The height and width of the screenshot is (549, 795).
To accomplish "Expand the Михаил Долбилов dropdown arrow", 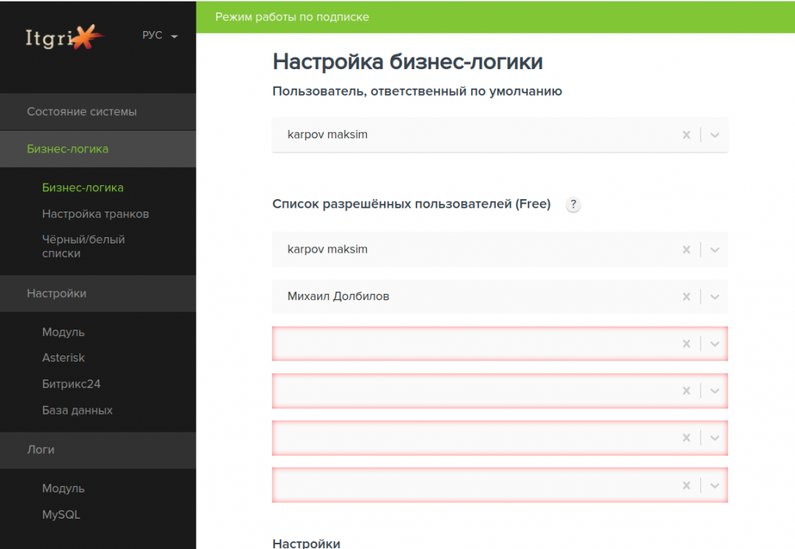I will [x=715, y=296].
